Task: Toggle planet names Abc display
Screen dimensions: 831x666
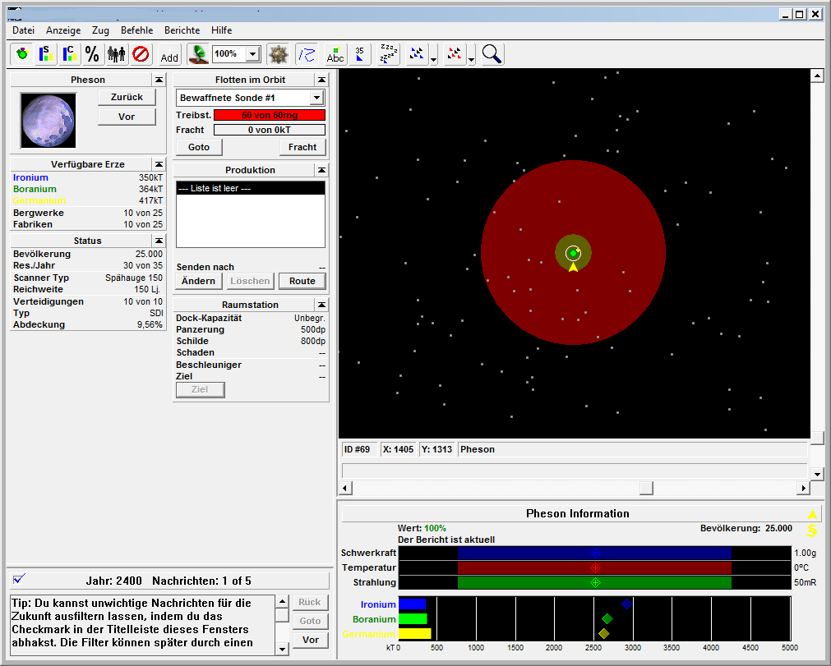Action: coord(335,54)
